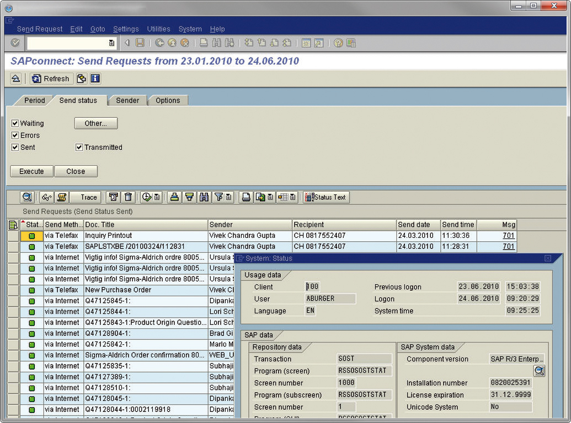This screenshot has height=423, width=571.
Task: Click the green Back arrow icon
Action: click(159, 43)
